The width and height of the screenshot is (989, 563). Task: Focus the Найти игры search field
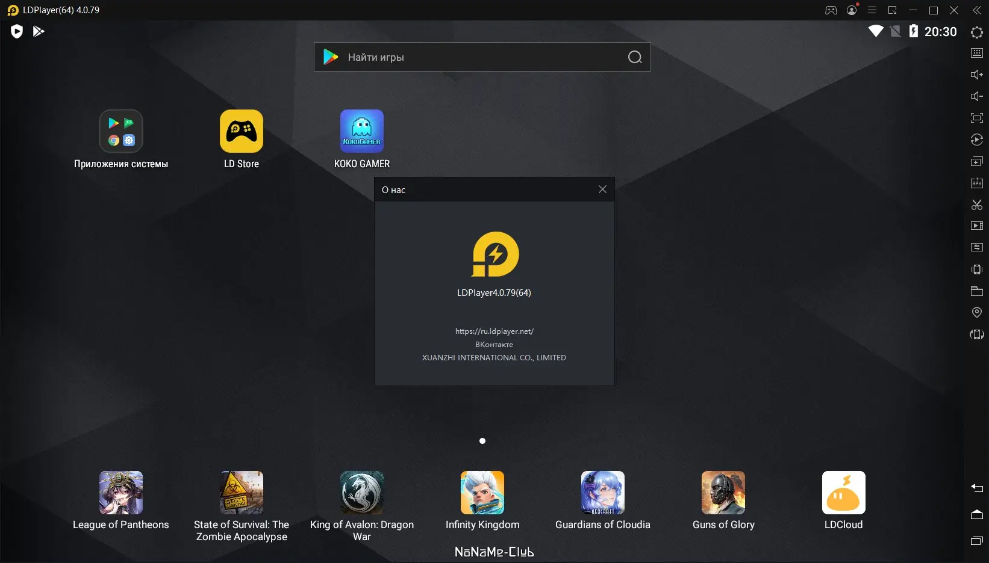[482, 57]
